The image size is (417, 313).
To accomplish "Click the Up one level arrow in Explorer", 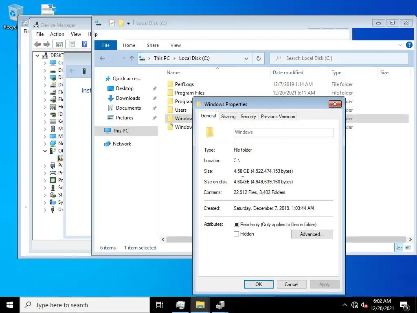I will coord(132,58).
